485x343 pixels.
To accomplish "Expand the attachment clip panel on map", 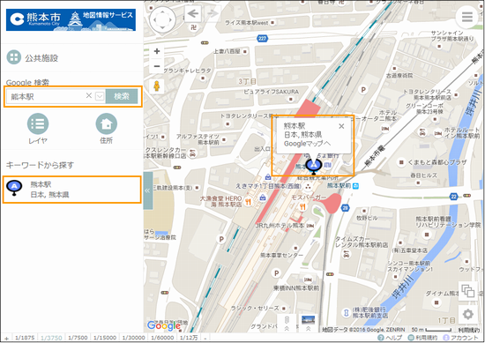I will click(x=287, y=323).
